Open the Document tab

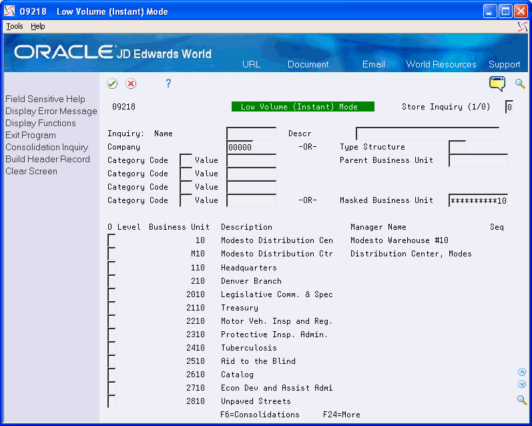[308, 64]
